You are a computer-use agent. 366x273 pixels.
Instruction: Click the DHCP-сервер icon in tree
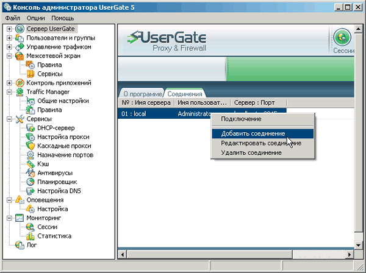coord(30,127)
